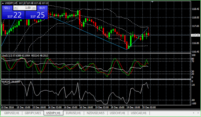Switch to the GBPJPY,M15 chart tab
201x117 pixels.
coord(33,113)
